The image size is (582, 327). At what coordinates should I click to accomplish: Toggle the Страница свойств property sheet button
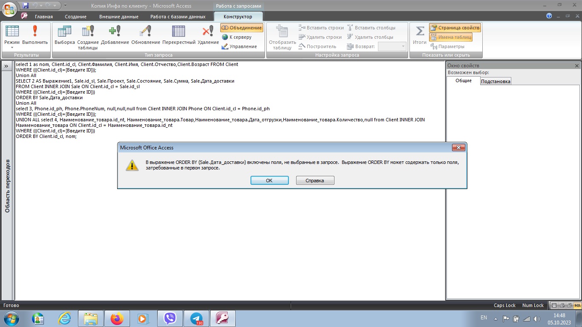(x=455, y=28)
